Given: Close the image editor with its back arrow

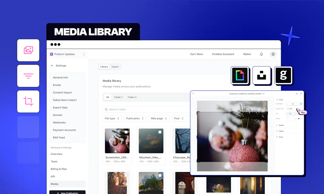Looking at the screenshot, I should click(x=193, y=93).
